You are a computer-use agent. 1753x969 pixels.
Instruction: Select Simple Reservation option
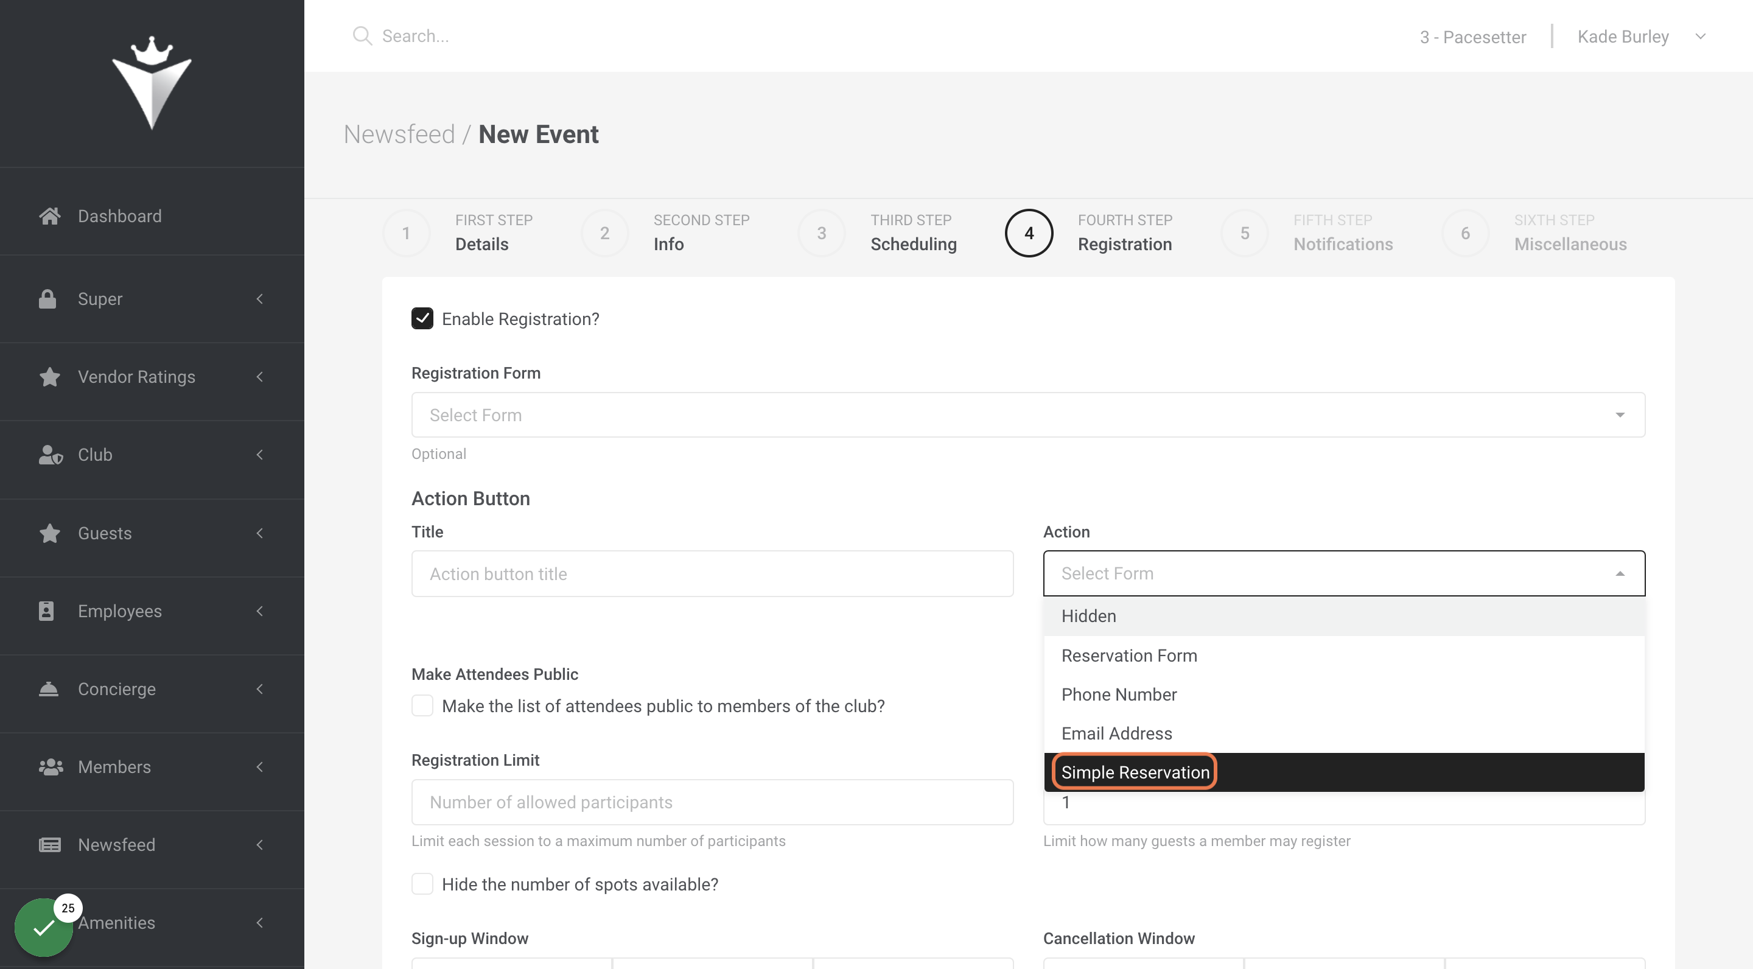[x=1343, y=772]
